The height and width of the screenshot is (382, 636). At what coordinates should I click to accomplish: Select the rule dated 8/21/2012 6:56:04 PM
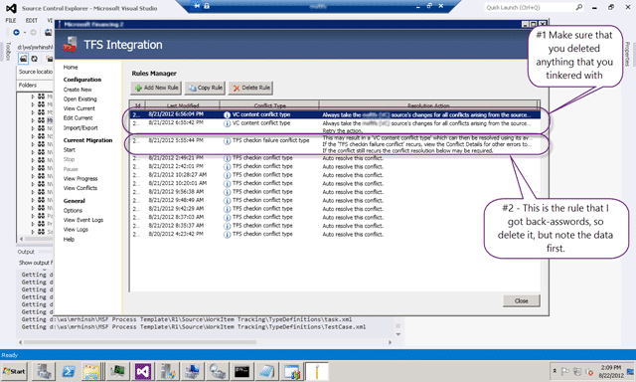point(335,114)
